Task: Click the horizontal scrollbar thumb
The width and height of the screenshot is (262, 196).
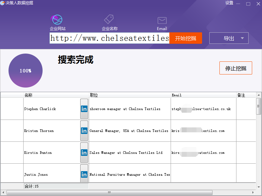Action: (x=109, y=192)
